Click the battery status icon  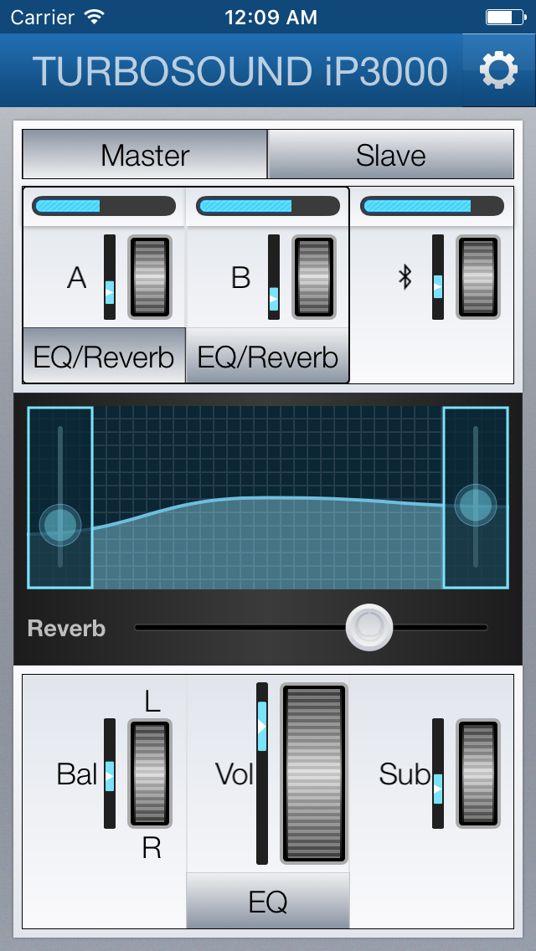click(504, 17)
